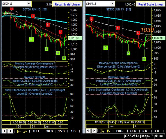Step right chart forward with right arrow
Screen dimensions: 166x139
click(x=94, y=131)
